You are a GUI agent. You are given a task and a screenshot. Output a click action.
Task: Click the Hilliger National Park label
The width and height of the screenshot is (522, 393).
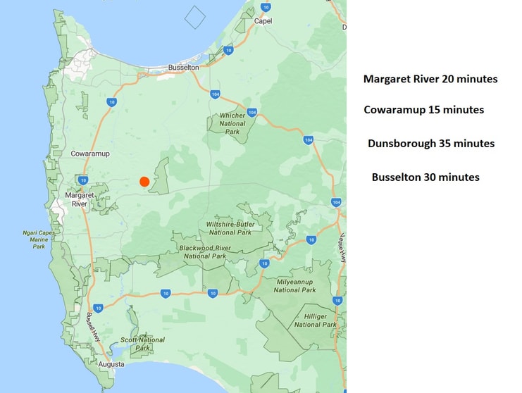(x=315, y=320)
